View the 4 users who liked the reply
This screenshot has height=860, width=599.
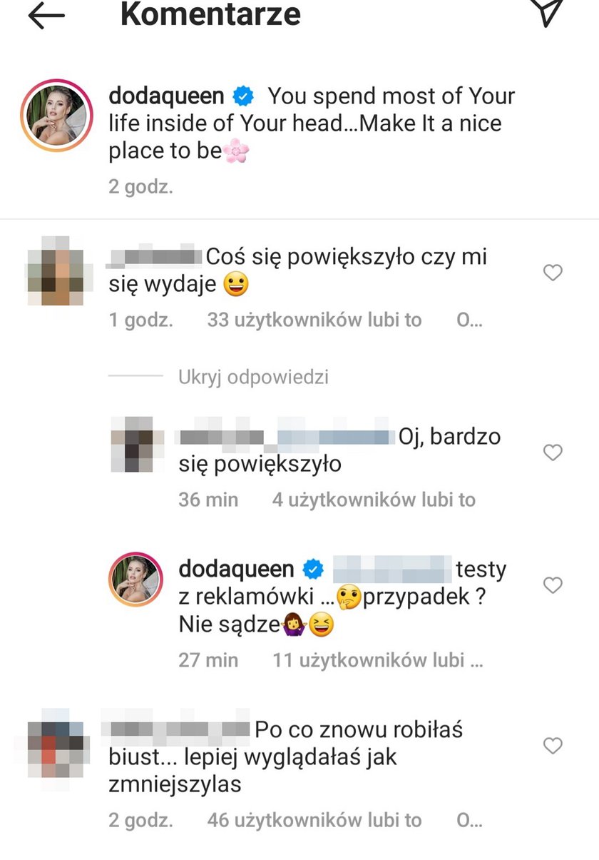[x=374, y=500]
